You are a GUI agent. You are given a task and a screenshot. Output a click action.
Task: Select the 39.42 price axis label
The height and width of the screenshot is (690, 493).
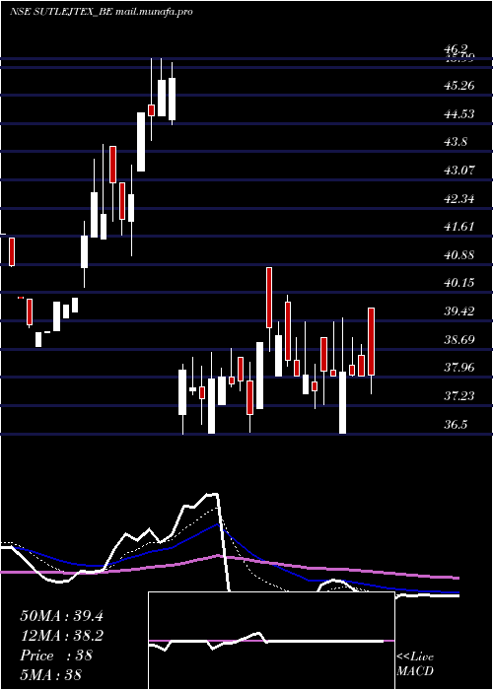click(459, 311)
